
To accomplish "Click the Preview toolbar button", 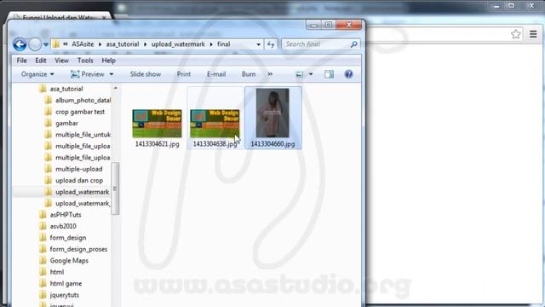I will click(x=88, y=74).
